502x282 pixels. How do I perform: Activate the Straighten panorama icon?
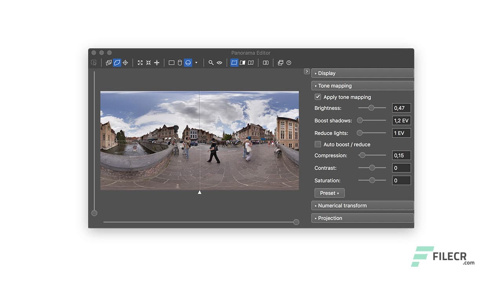pos(156,62)
